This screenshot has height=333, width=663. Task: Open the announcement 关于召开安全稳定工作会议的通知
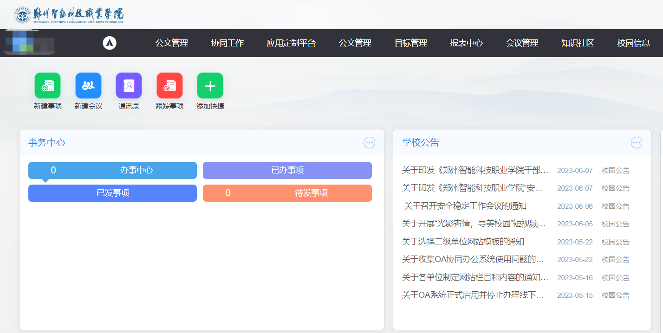[x=465, y=206]
